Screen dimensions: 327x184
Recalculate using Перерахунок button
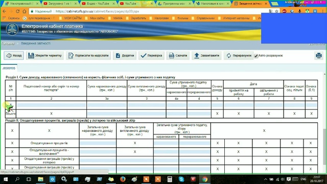239,56
